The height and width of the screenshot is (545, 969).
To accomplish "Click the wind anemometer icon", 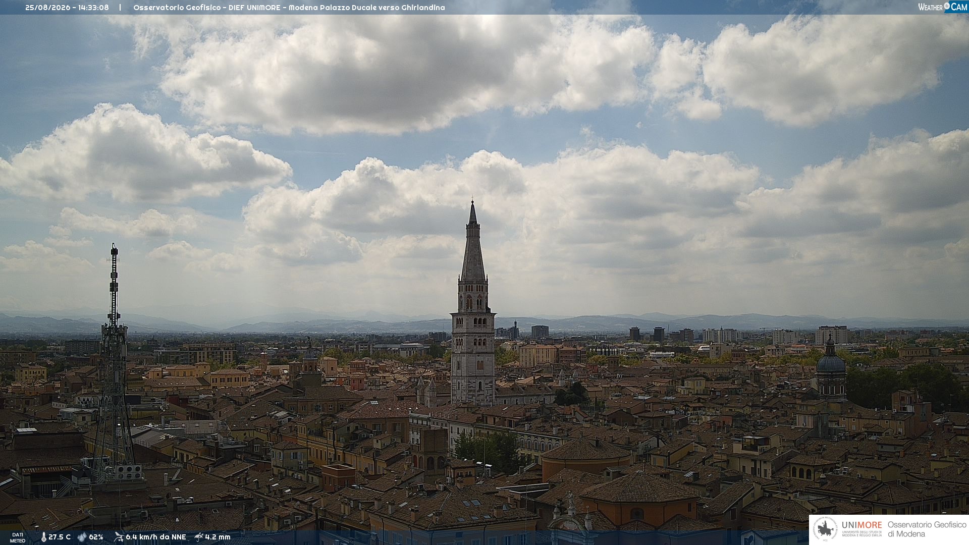I will point(119,537).
